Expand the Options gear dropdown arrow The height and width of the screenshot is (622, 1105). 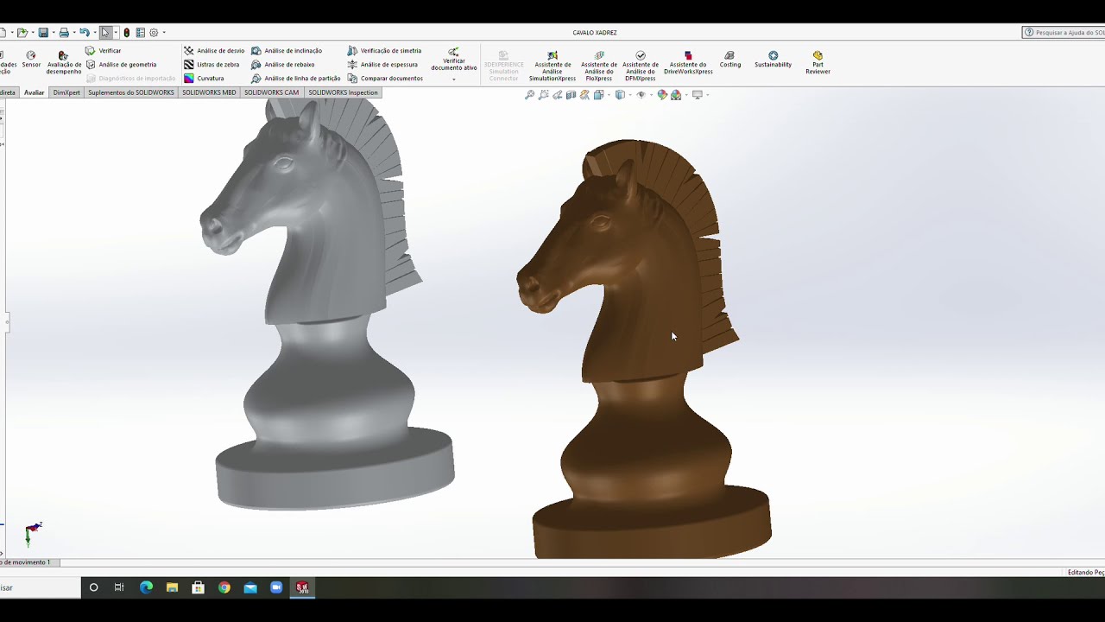pyautogui.click(x=164, y=33)
